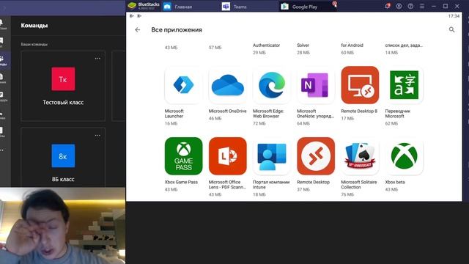469x264 pixels.
Task: Open more options for 8Б класс team
Action: [97, 135]
